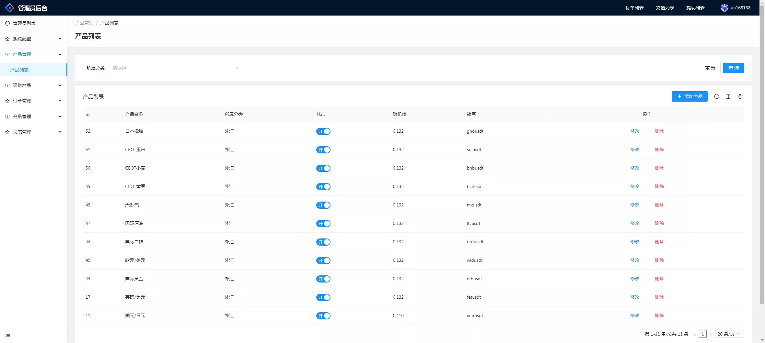
Task: Click 删除 for the CBOT玉米 row
Action: click(x=659, y=149)
